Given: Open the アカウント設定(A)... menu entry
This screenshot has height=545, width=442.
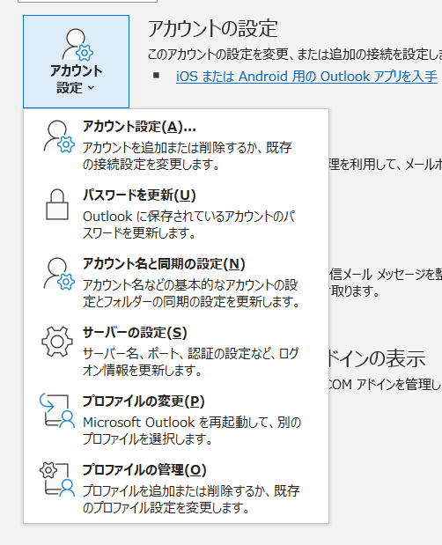Looking at the screenshot, I should (x=176, y=144).
